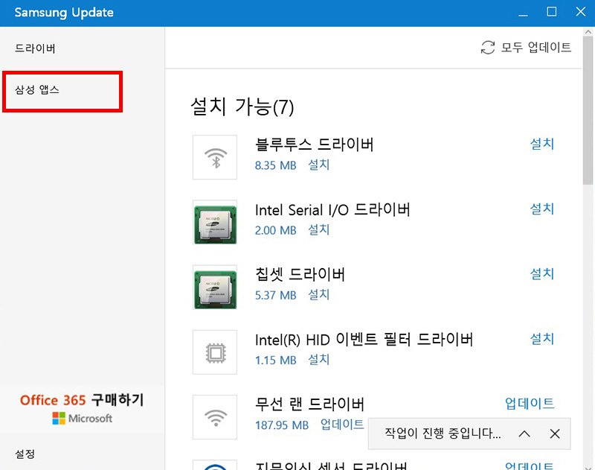Open 설정 at the sidebar bottom
The width and height of the screenshot is (595, 470).
click(x=25, y=454)
